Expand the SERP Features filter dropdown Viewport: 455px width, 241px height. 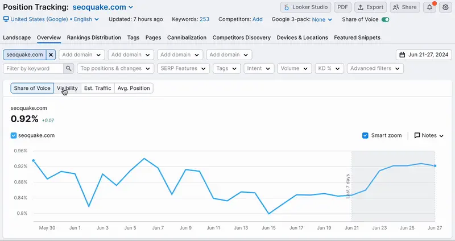pyautogui.click(x=184, y=68)
